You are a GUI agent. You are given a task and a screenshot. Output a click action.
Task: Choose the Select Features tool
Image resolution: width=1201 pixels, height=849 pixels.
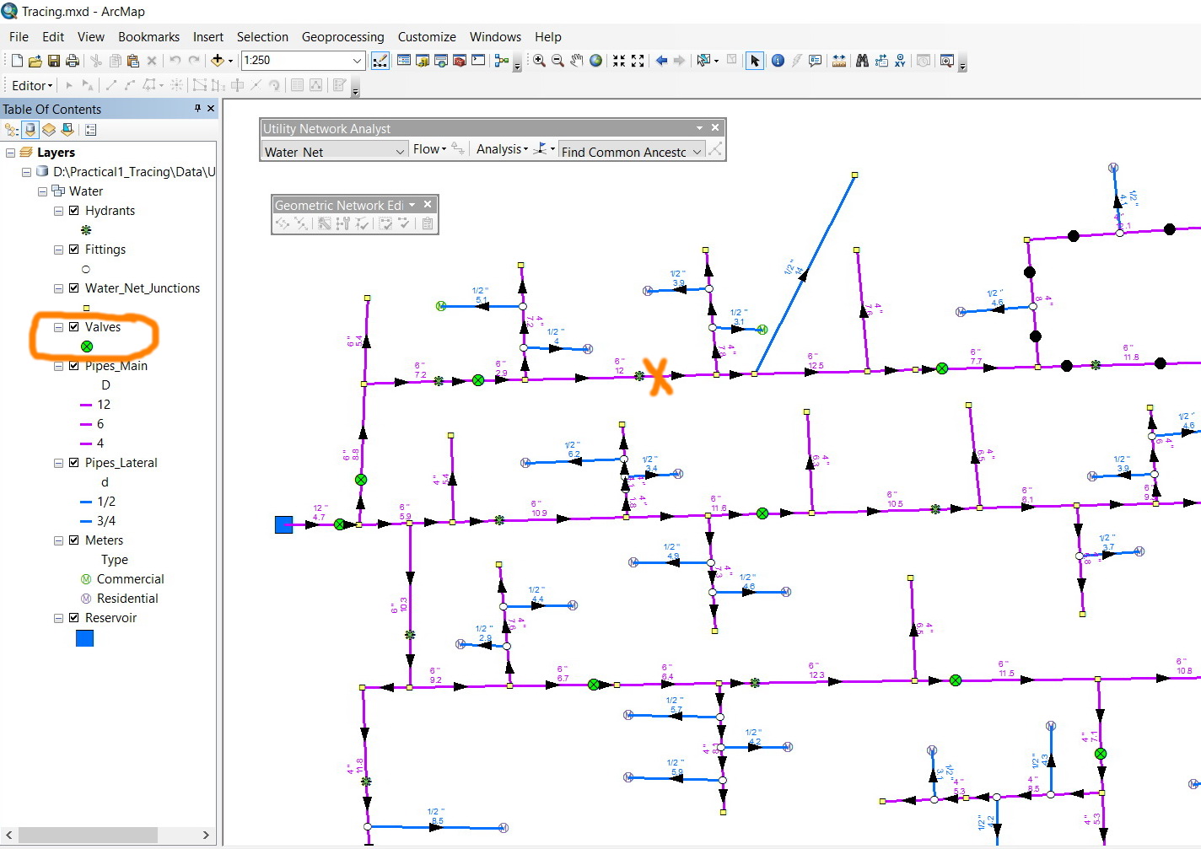point(703,61)
